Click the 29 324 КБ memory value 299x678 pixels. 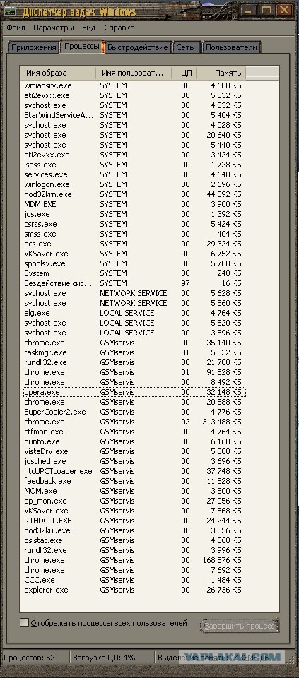(223, 244)
